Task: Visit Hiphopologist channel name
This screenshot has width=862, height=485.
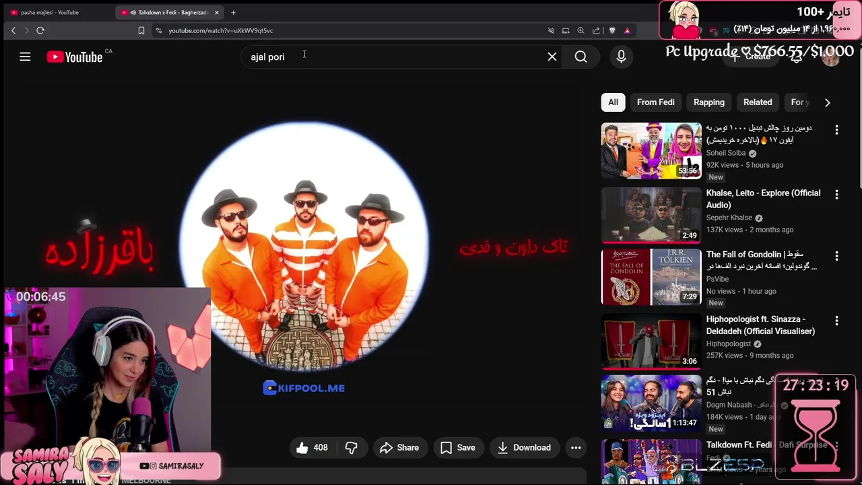Action: (x=729, y=344)
